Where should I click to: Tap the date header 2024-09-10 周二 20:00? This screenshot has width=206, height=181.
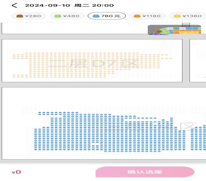69,5
